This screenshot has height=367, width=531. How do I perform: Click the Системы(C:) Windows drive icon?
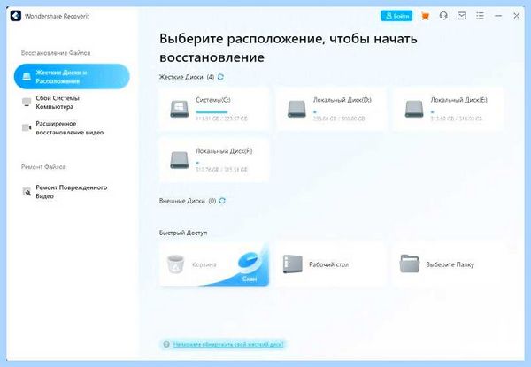(x=179, y=109)
